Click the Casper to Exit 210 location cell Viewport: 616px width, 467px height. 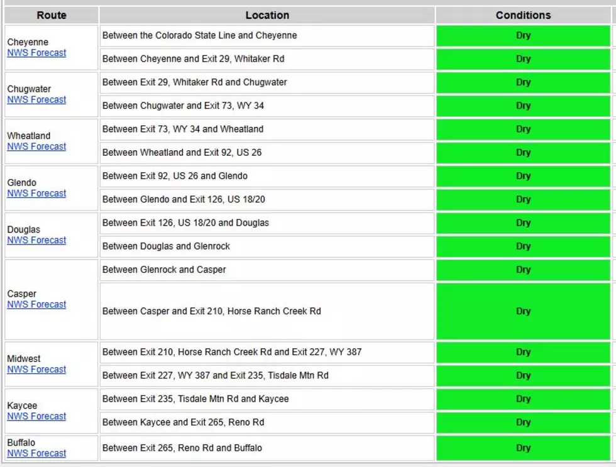pos(267,311)
